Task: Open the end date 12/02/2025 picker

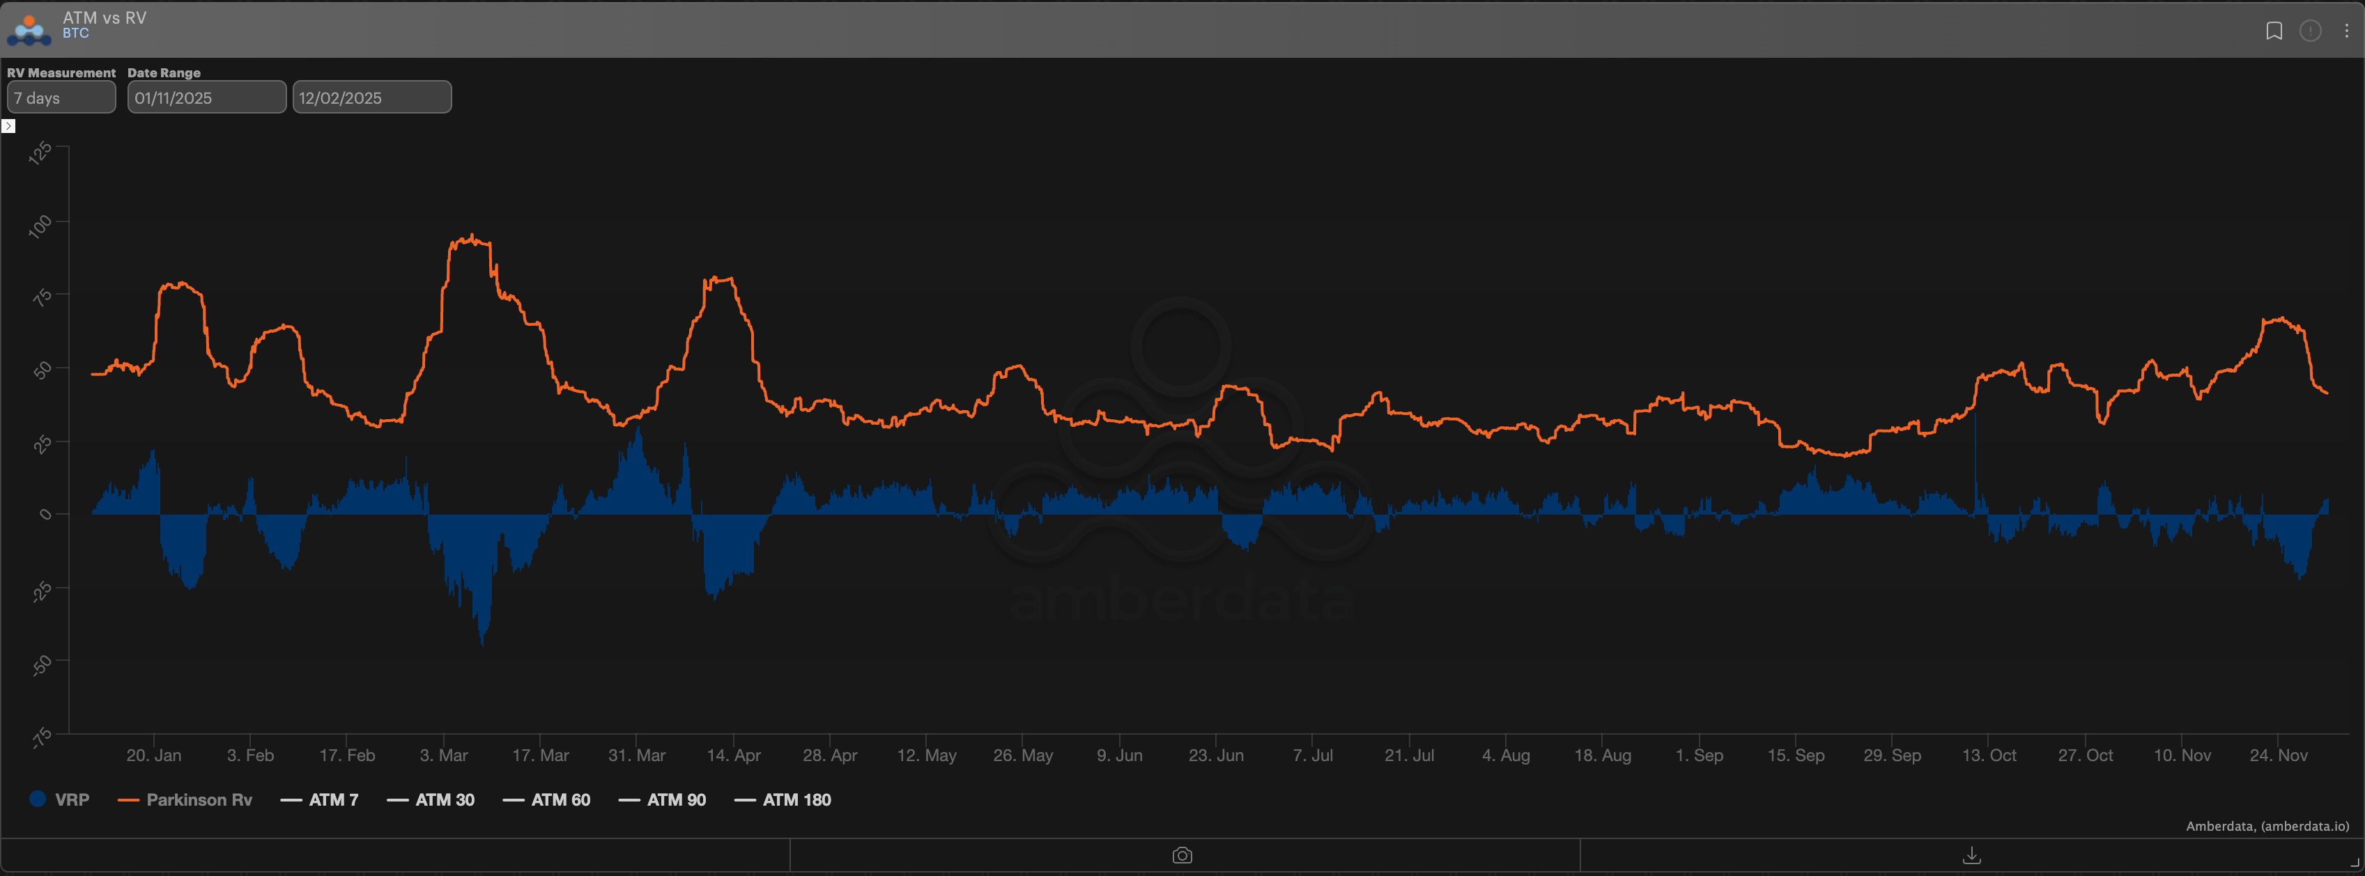Action: click(372, 97)
